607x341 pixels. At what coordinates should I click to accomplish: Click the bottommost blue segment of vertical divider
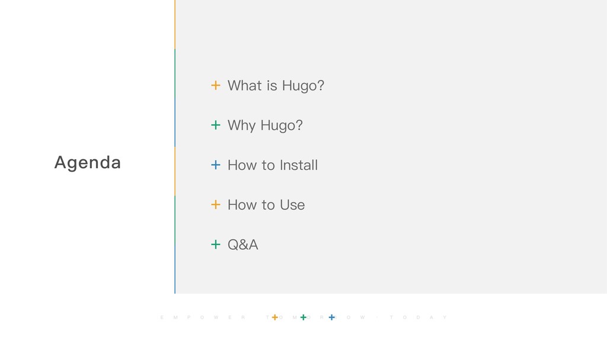point(175,269)
